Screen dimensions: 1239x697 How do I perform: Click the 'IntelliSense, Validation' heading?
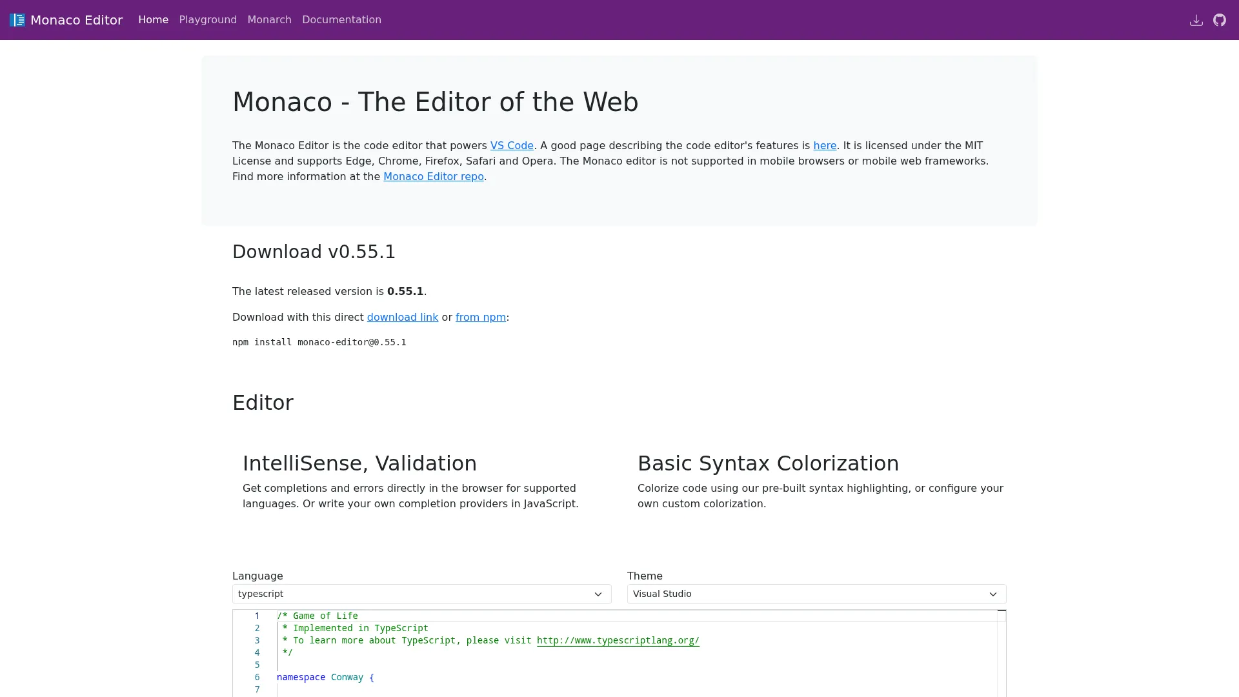click(359, 463)
